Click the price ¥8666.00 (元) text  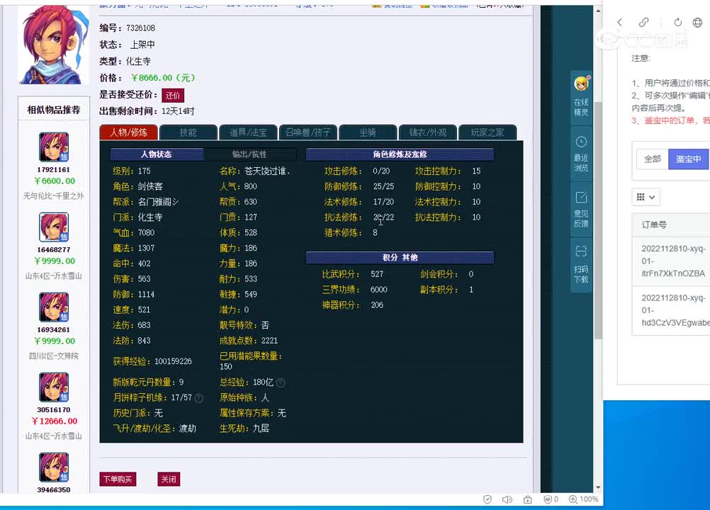pos(163,78)
